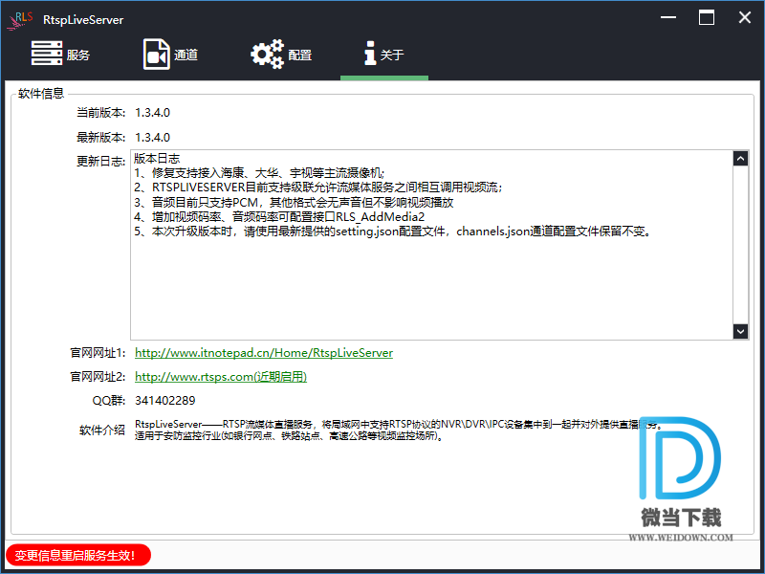The width and height of the screenshot is (765, 574).
Task: Click the QQ group number 341402289
Action: pos(164,401)
